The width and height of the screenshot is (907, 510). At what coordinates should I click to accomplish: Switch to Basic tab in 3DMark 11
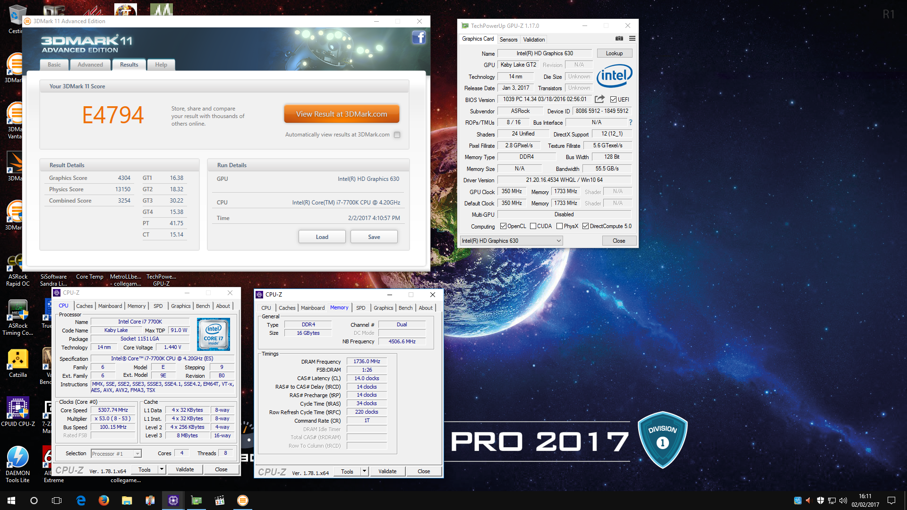pos(54,65)
